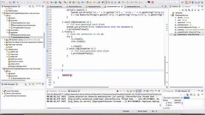This screenshot has height=115, width=205.
Task: Collapse the database package in Package Explorer
Action: point(7,33)
